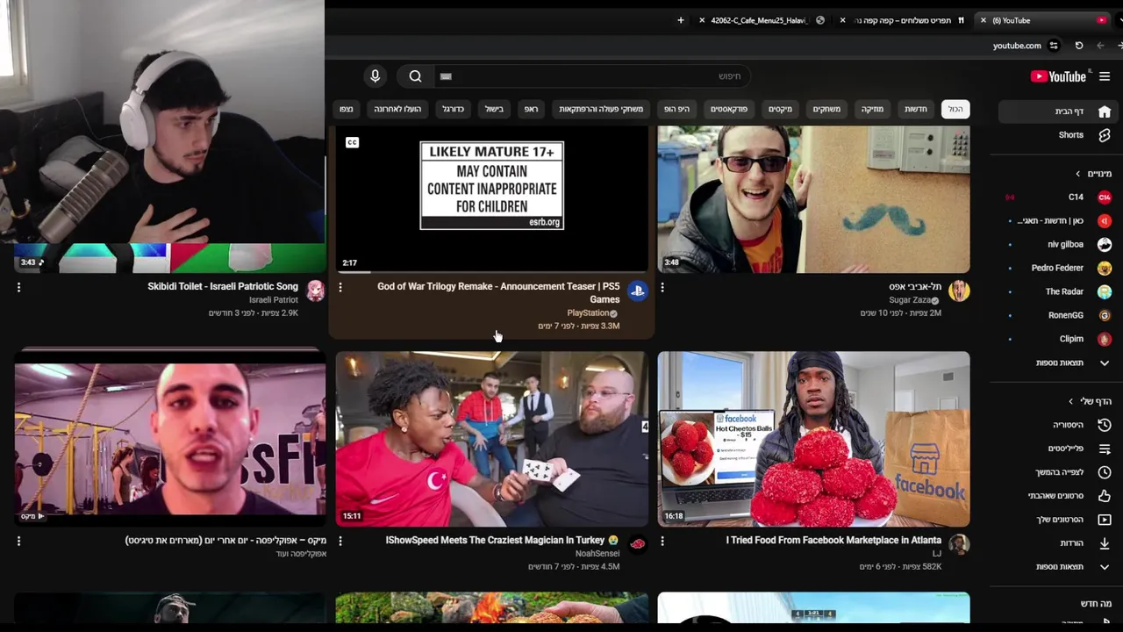Viewport: 1123px width, 632px height.
Task: Select the Mixes (מיקסים) filter chip
Action: tap(781, 109)
